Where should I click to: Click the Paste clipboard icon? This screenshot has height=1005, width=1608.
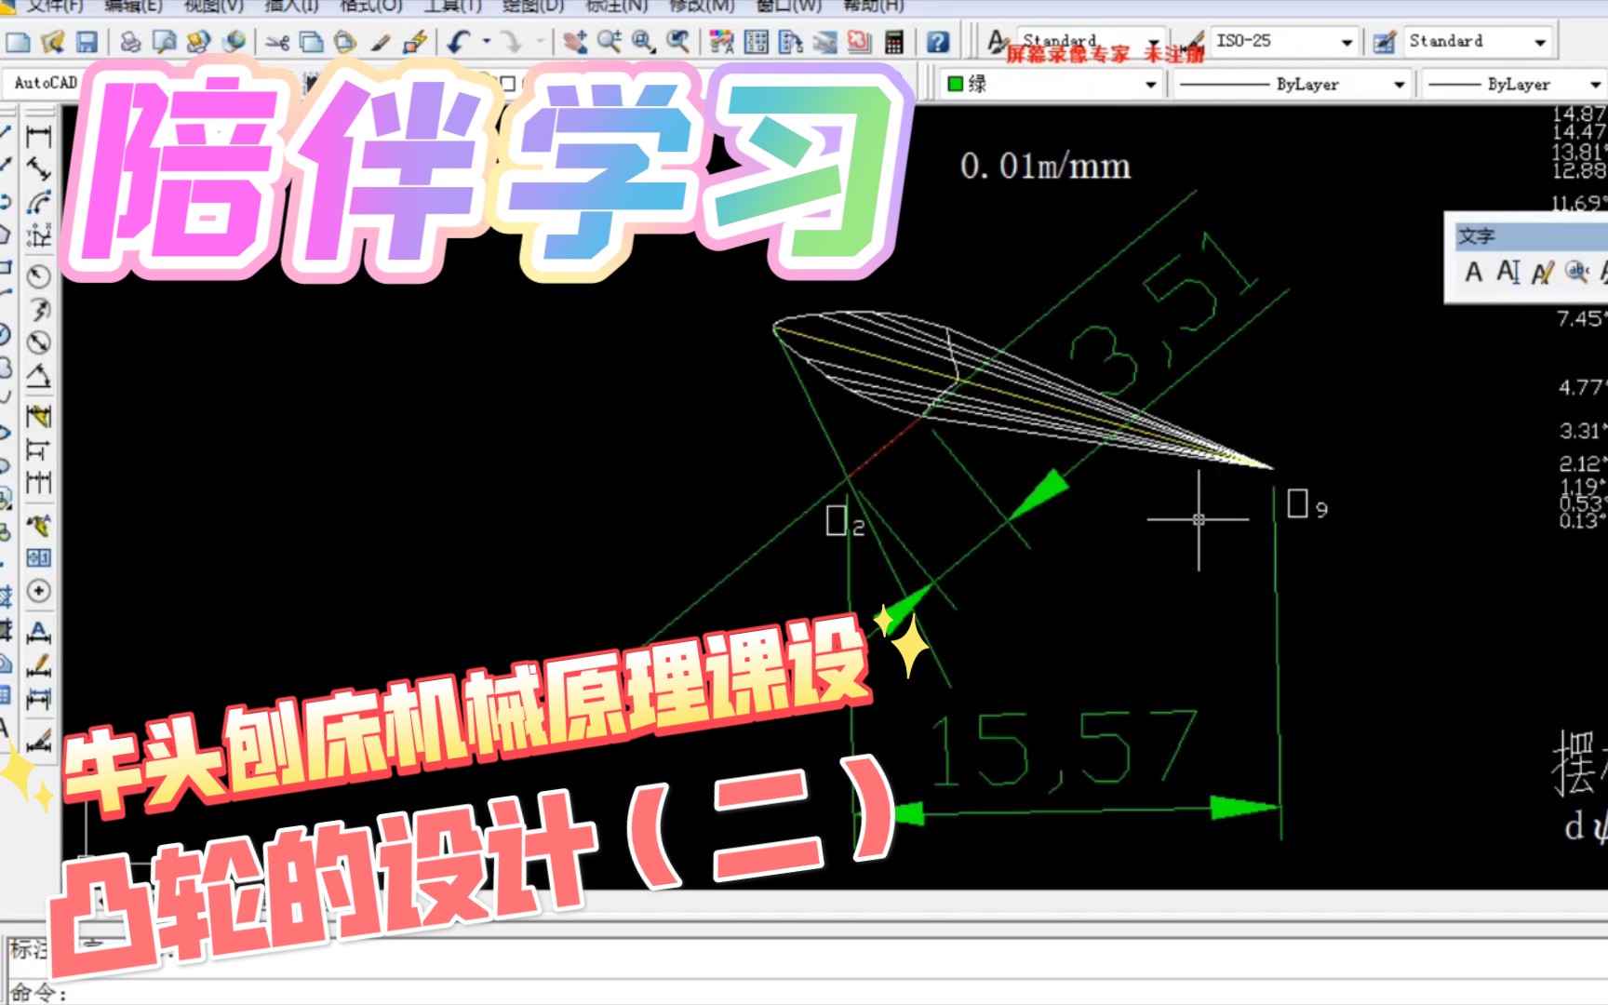[345, 42]
